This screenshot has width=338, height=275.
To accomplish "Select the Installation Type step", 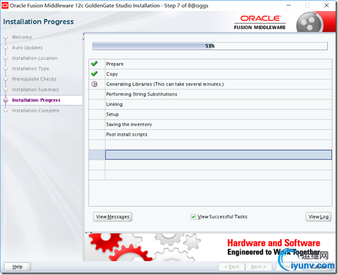I will pos(30,69).
